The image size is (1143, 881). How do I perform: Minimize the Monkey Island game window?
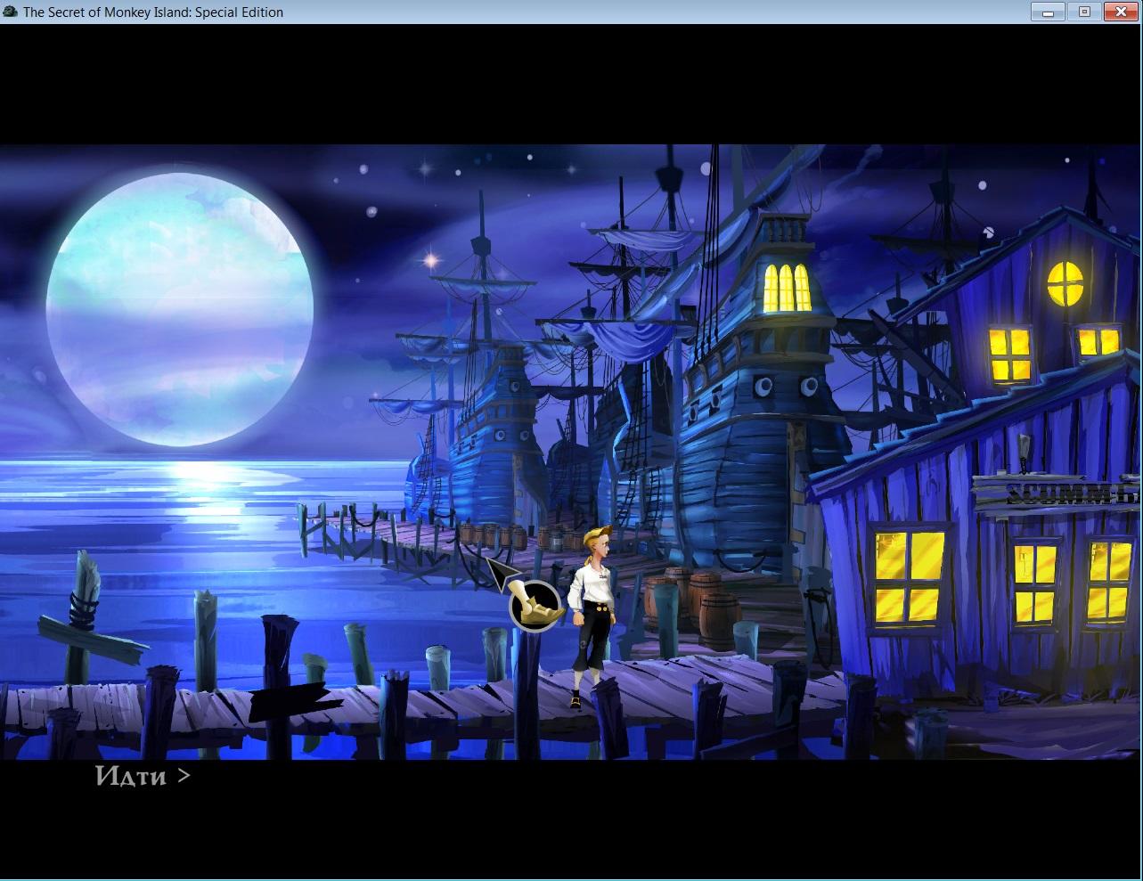point(1048,12)
